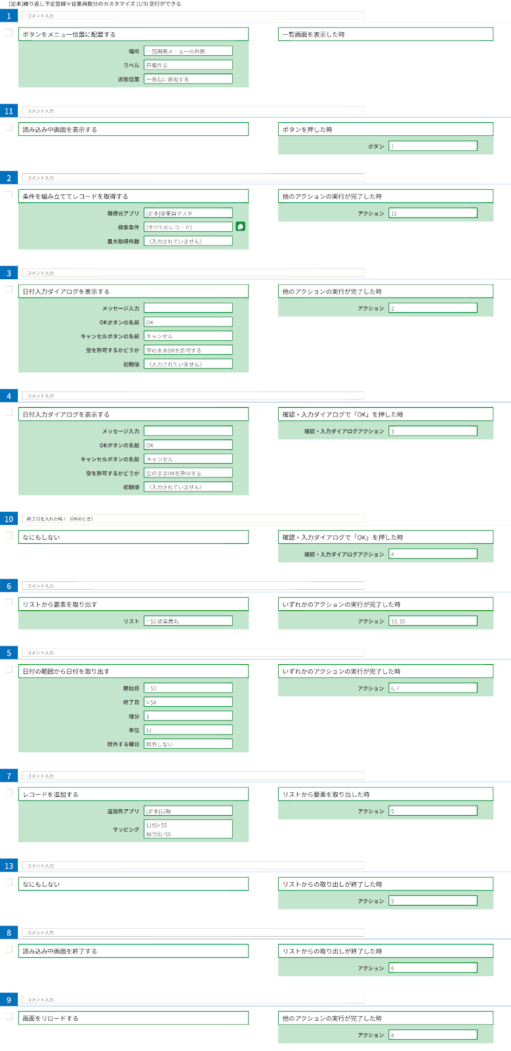Screen dimensions: 511x1051
Task: Open the 場所 value in action 1
Action: pyautogui.click(x=188, y=51)
